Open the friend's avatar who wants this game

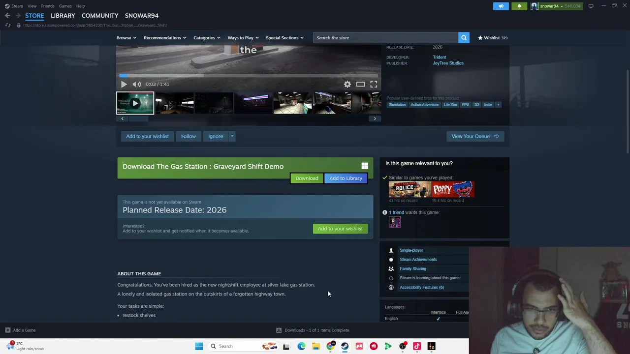pyautogui.click(x=395, y=222)
